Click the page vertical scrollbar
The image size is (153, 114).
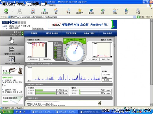coord(151,62)
